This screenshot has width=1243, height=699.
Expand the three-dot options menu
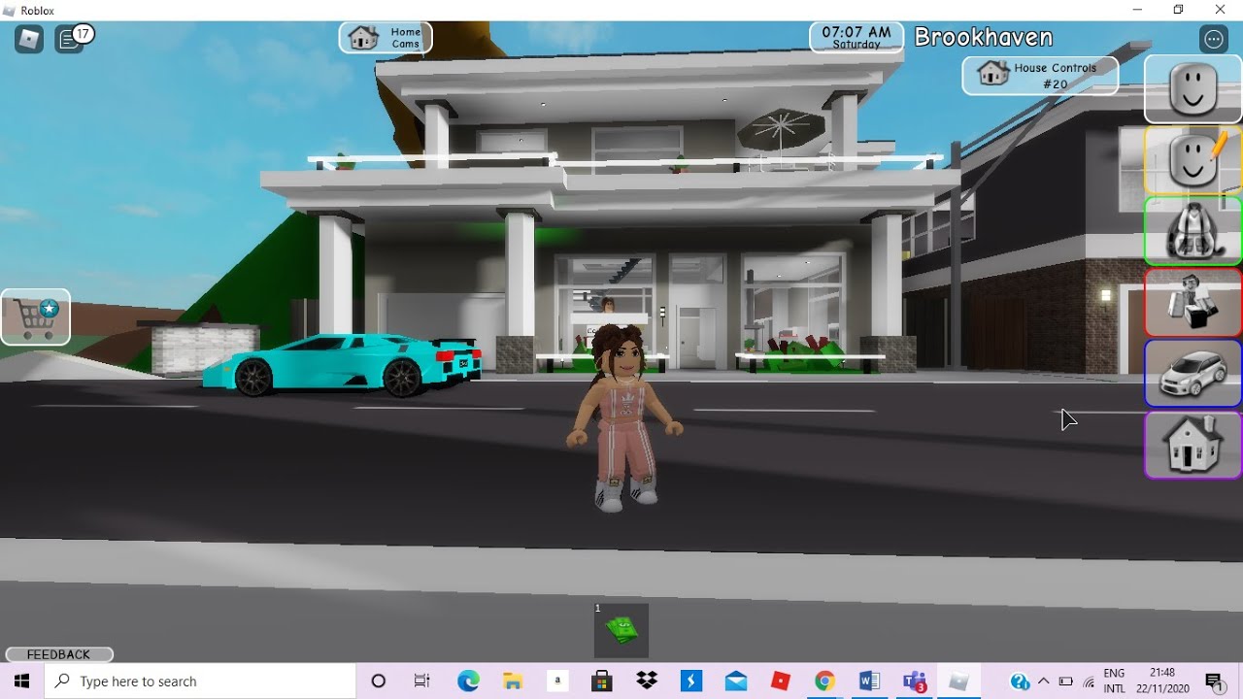coord(1214,39)
